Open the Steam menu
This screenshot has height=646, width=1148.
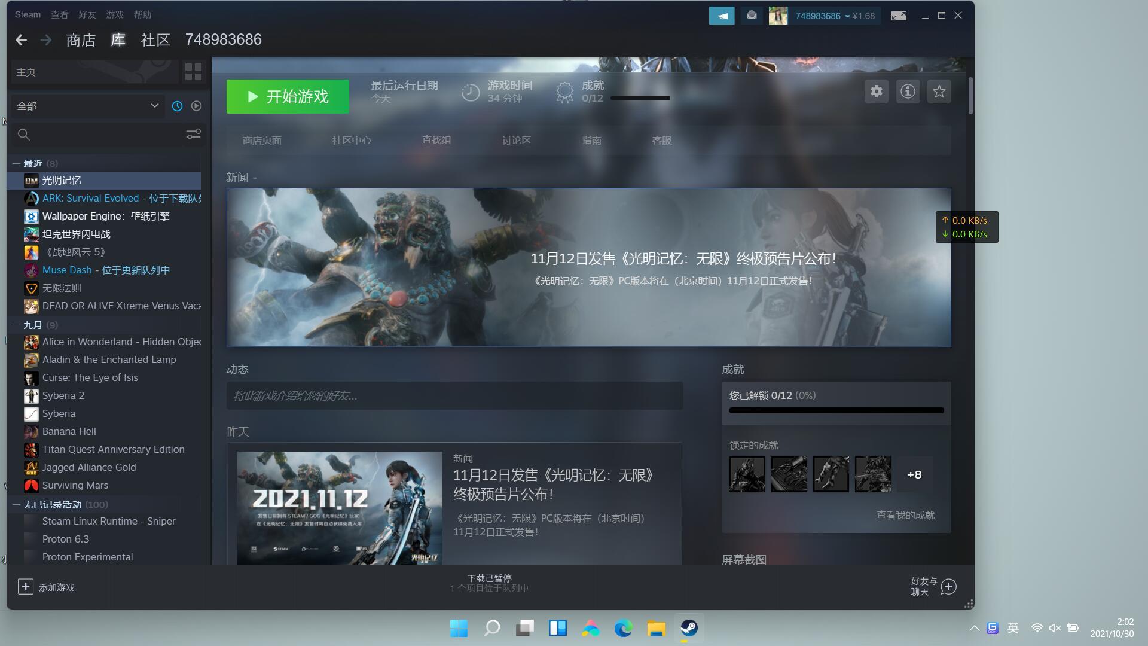[28, 14]
